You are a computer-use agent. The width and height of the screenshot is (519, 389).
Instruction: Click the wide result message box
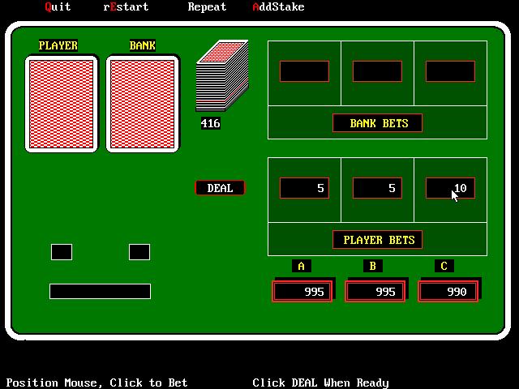coord(100,292)
